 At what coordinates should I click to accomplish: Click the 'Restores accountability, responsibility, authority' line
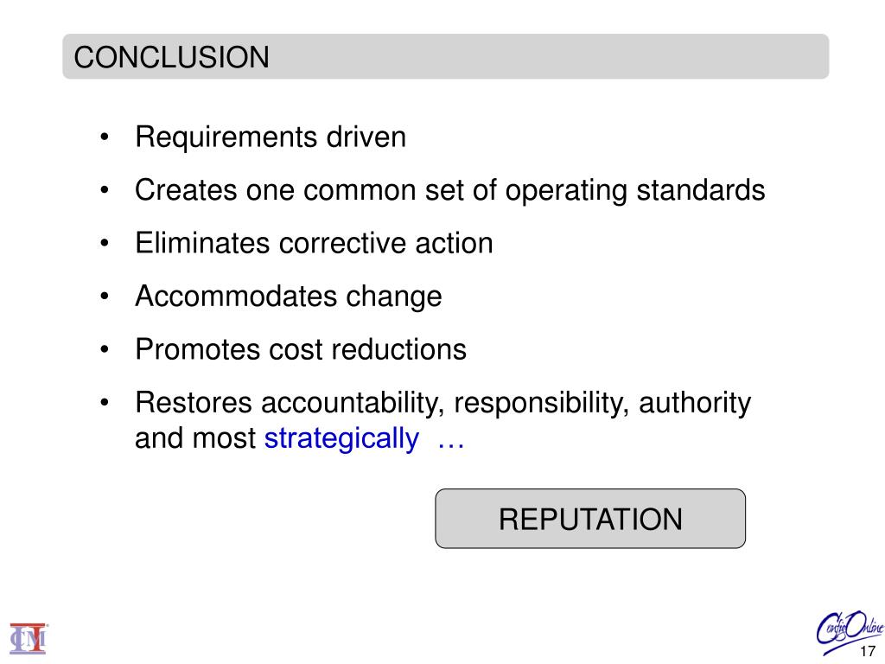pyautogui.click(x=443, y=403)
